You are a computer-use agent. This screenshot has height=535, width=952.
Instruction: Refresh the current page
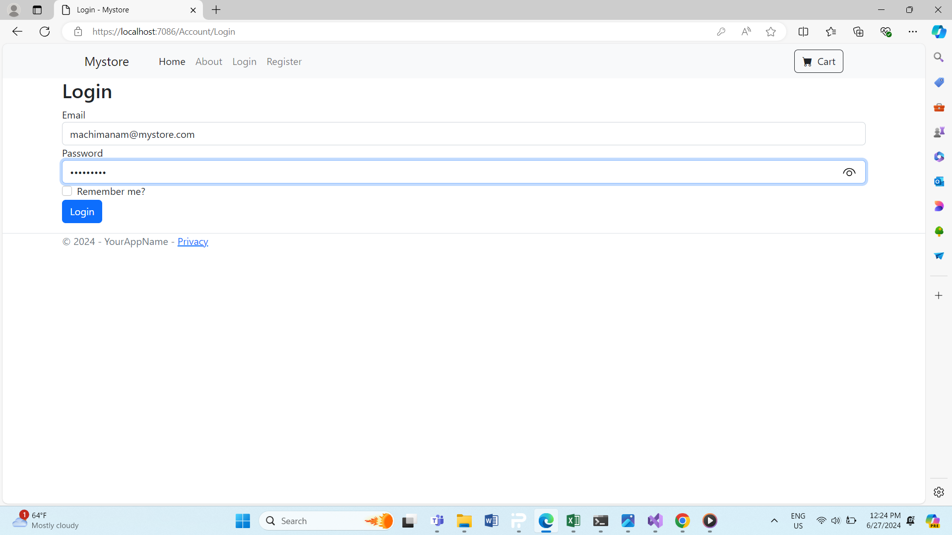coord(45,32)
